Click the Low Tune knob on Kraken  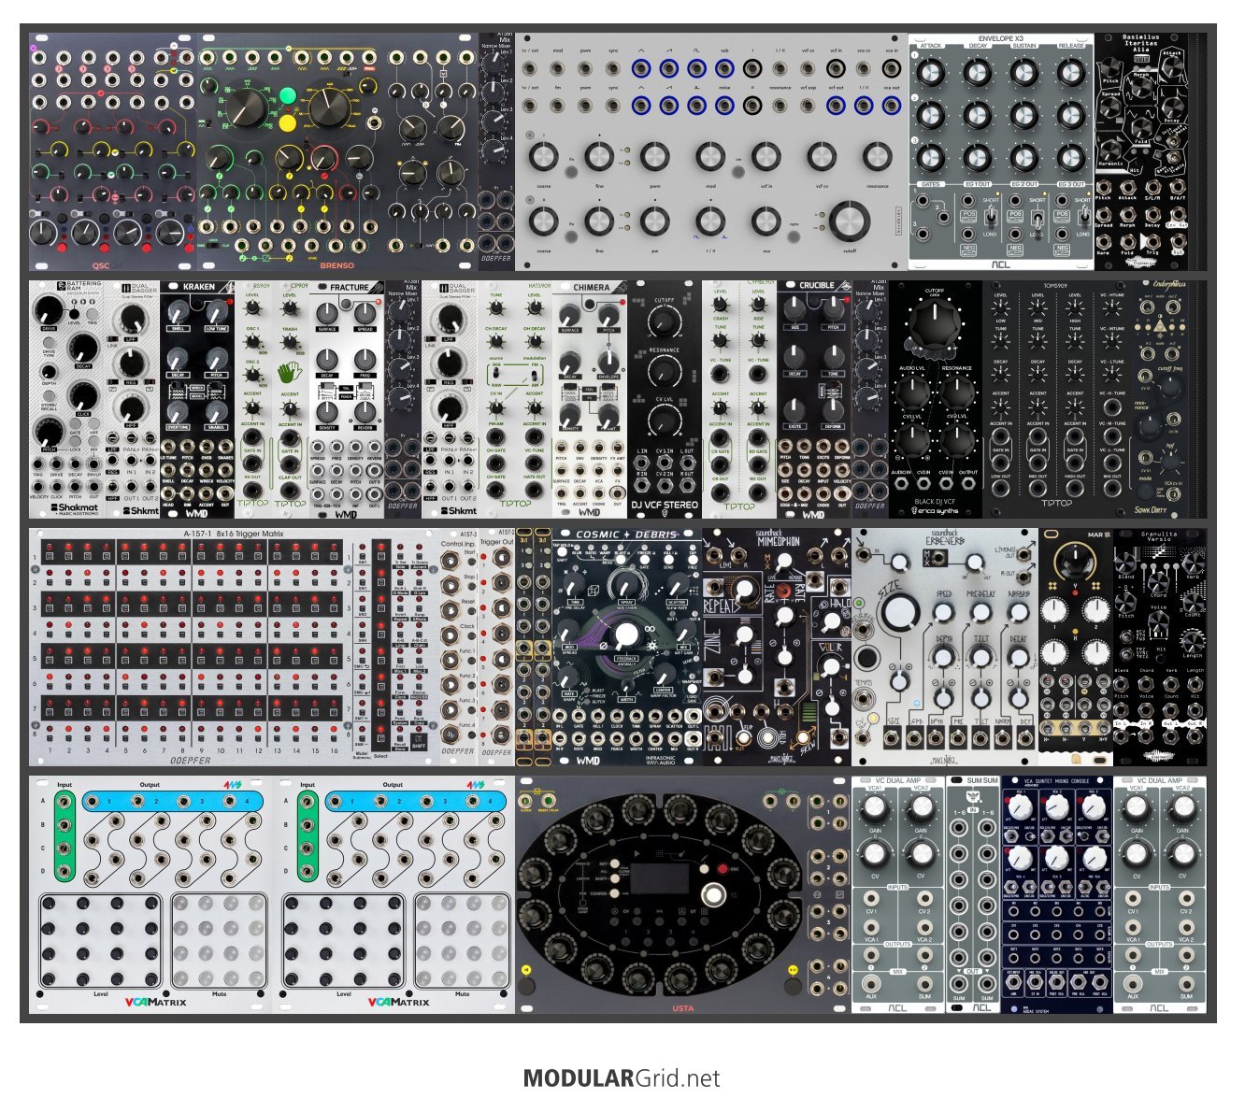tap(216, 312)
